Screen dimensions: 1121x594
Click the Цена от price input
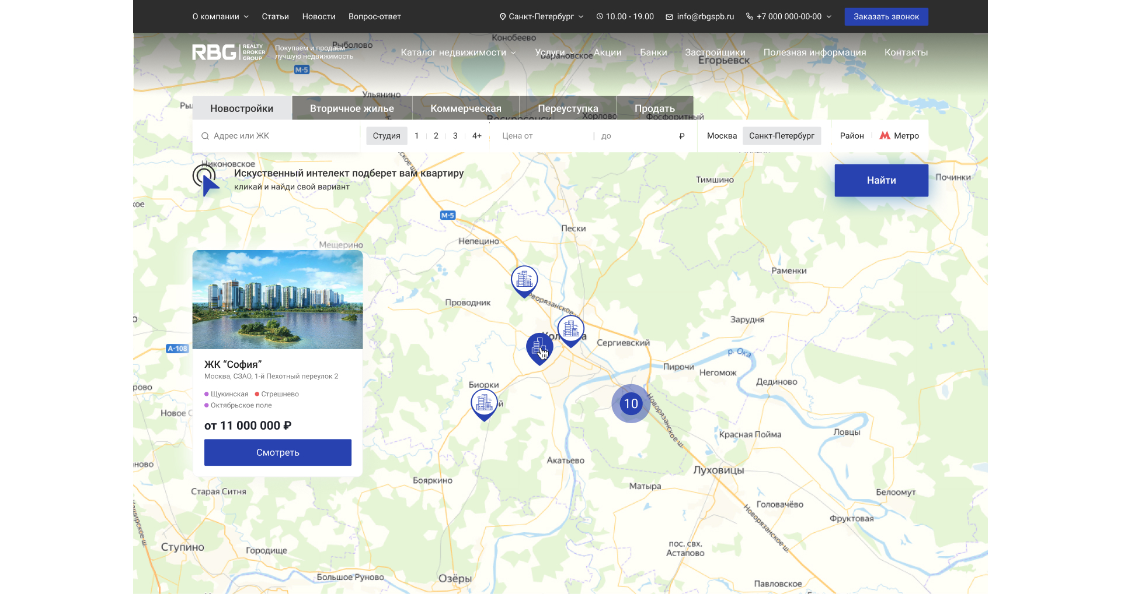(543, 136)
